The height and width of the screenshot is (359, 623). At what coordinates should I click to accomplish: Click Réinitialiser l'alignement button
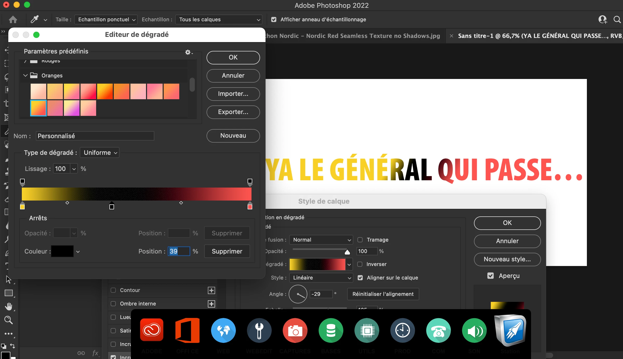[x=383, y=294]
